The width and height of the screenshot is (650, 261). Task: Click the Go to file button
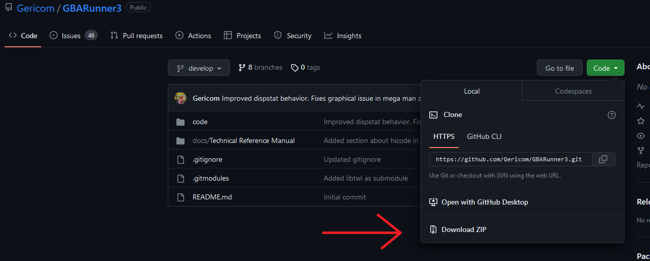(x=560, y=68)
